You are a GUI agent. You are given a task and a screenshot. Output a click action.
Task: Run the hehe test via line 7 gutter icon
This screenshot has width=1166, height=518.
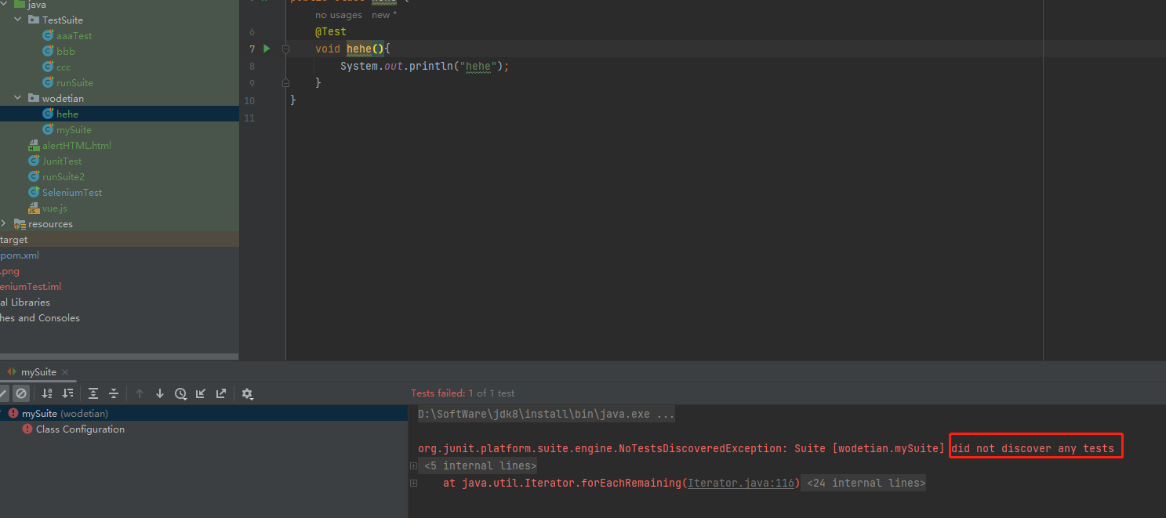[266, 48]
